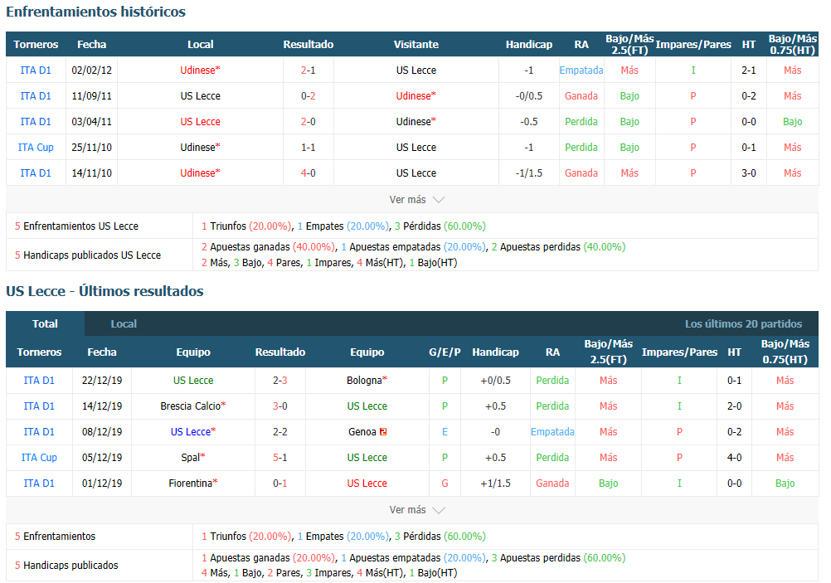Screen dimensions: 831x583
Task: Click HT score 4-0 in Spal row
Action: (735, 458)
